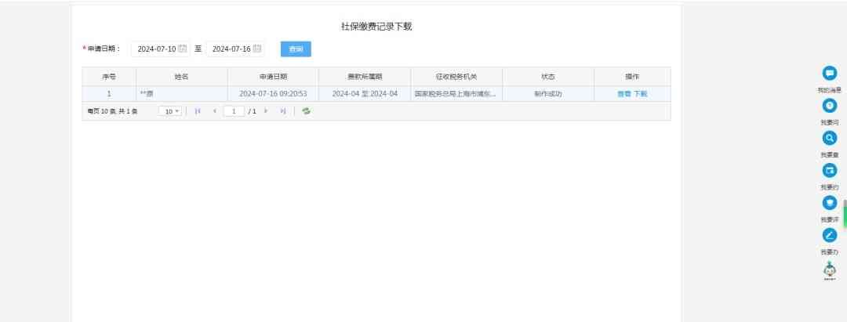The width and height of the screenshot is (847, 322).
Task: Click the page number input field
Action: click(234, 111)
